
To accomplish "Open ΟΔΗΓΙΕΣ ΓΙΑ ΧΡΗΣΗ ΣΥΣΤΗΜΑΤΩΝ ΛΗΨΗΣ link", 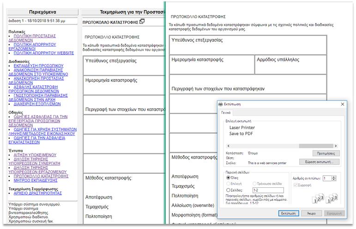I will point(42,131).
